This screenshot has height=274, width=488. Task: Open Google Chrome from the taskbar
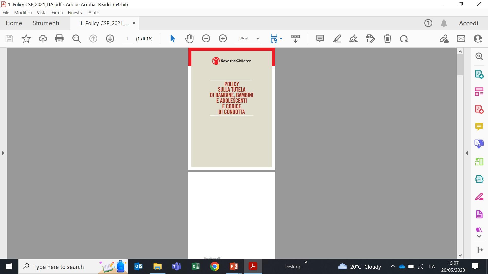215,266
